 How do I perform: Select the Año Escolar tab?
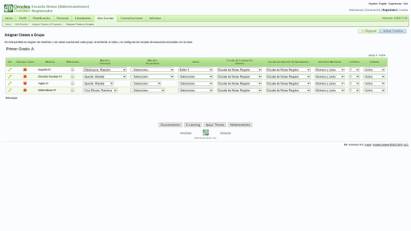(x=105, y=19)
